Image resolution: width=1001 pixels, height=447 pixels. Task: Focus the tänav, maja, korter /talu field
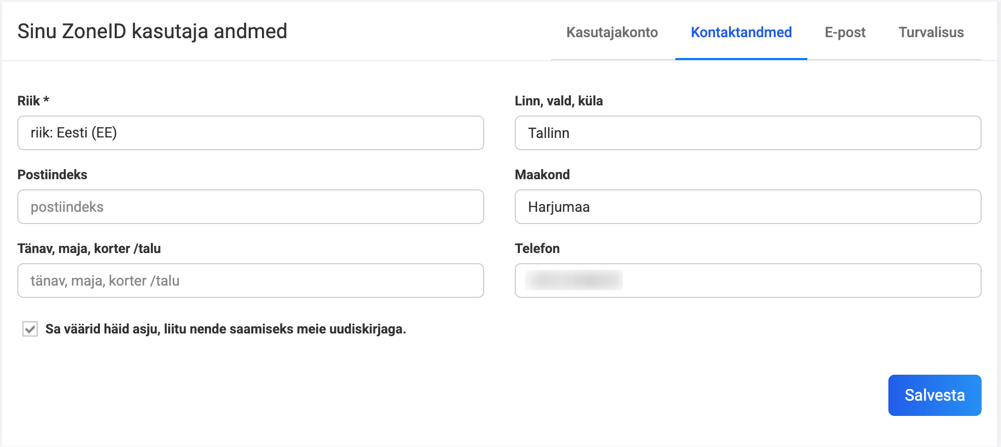pyautogui.click(x=250, y=281)
